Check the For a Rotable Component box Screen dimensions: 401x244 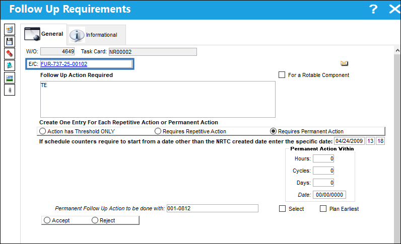point(282,75)
